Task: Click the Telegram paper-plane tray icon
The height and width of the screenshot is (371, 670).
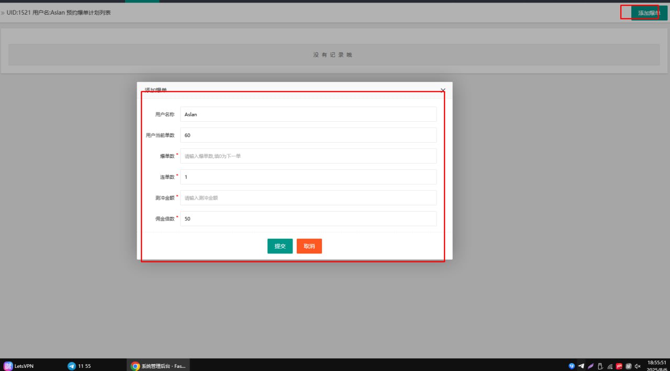Action: (x=581, y=366)
